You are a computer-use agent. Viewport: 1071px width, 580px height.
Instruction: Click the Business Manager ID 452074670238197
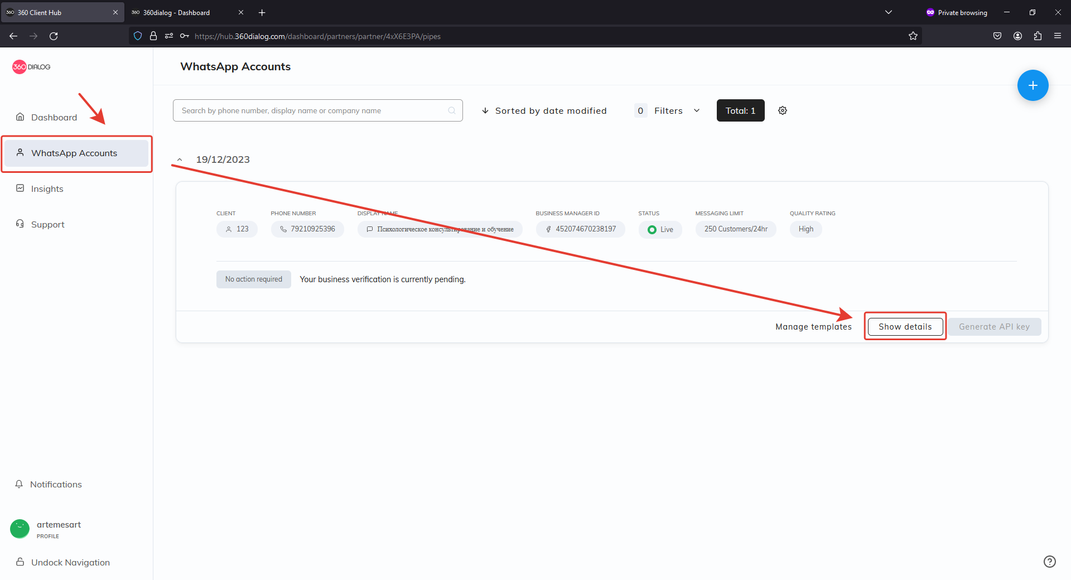581,229
